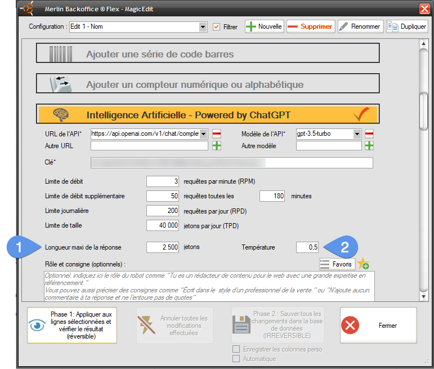Toggle the Automatique checkbox
434x369 pixels.
tap(236, 359)
